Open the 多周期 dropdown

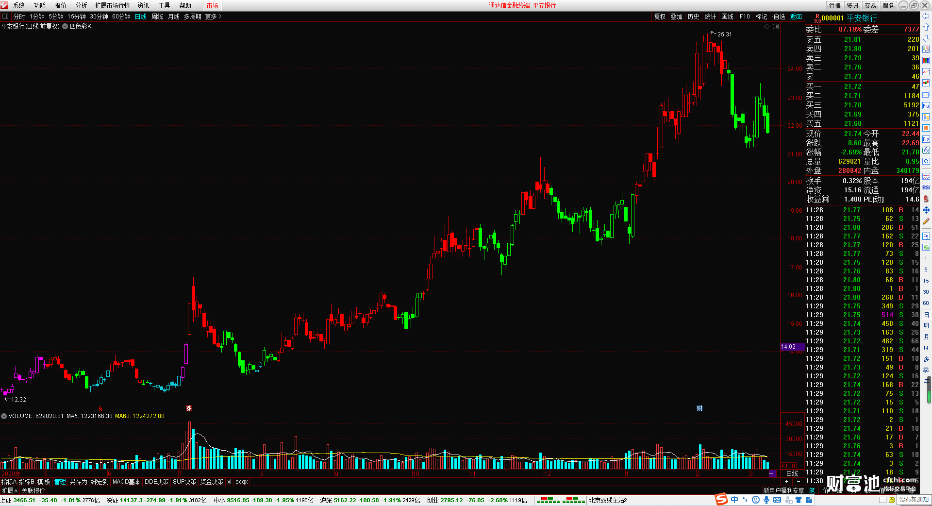tap(192, 17)
